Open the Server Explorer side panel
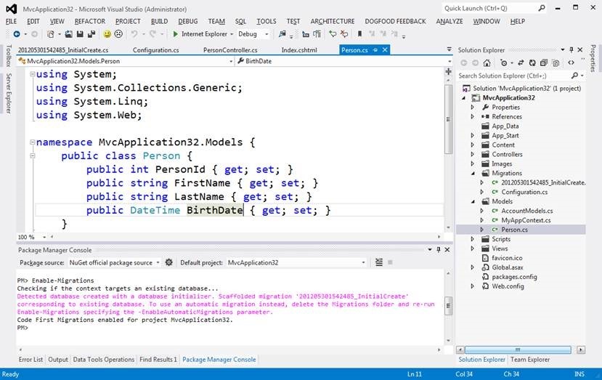This screenshot has width=602, height=380. [9, 94]
